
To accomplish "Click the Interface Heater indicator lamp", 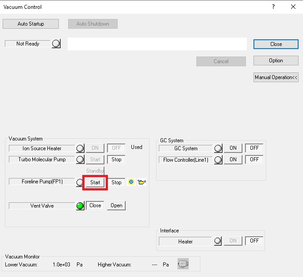I will pyautogui.click(x=218, y=241).
